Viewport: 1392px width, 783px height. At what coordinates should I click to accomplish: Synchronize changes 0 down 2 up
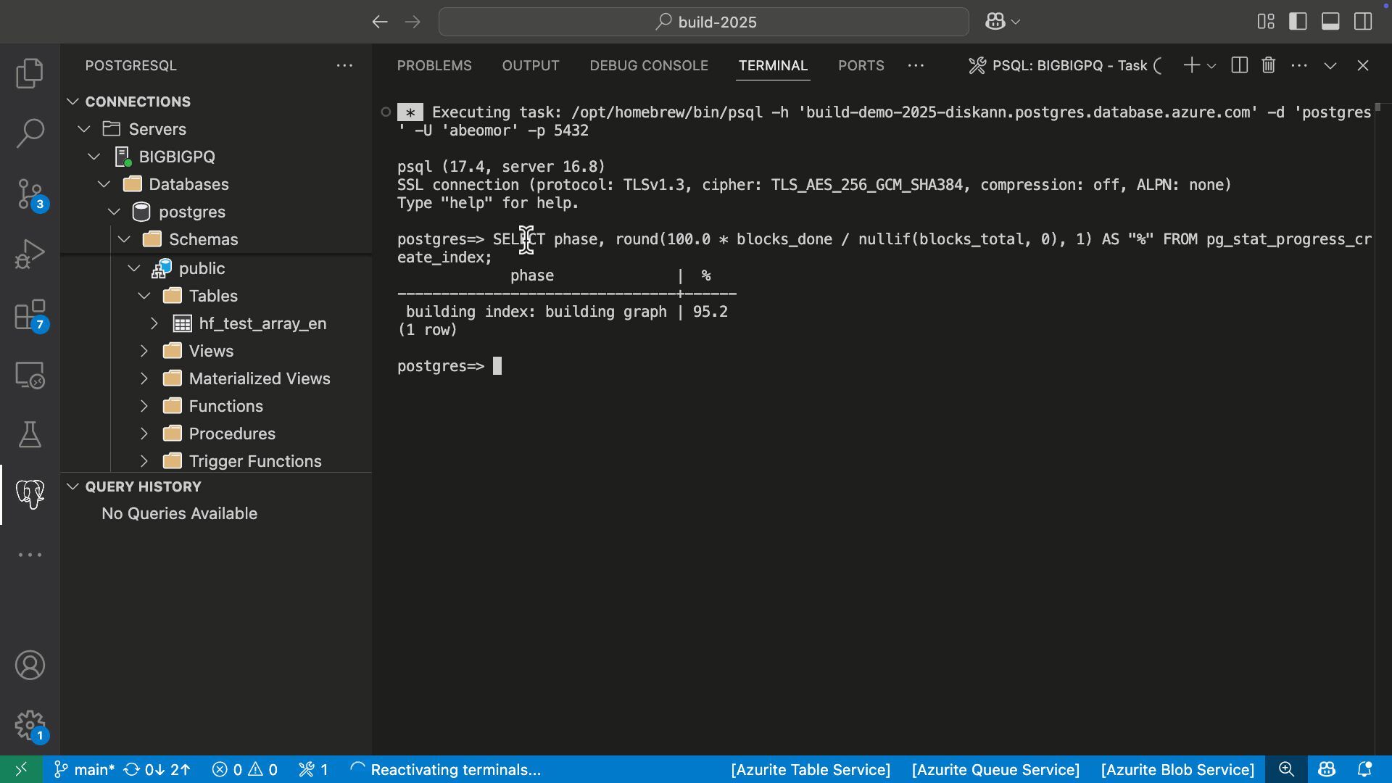click(x=157, y=769)
